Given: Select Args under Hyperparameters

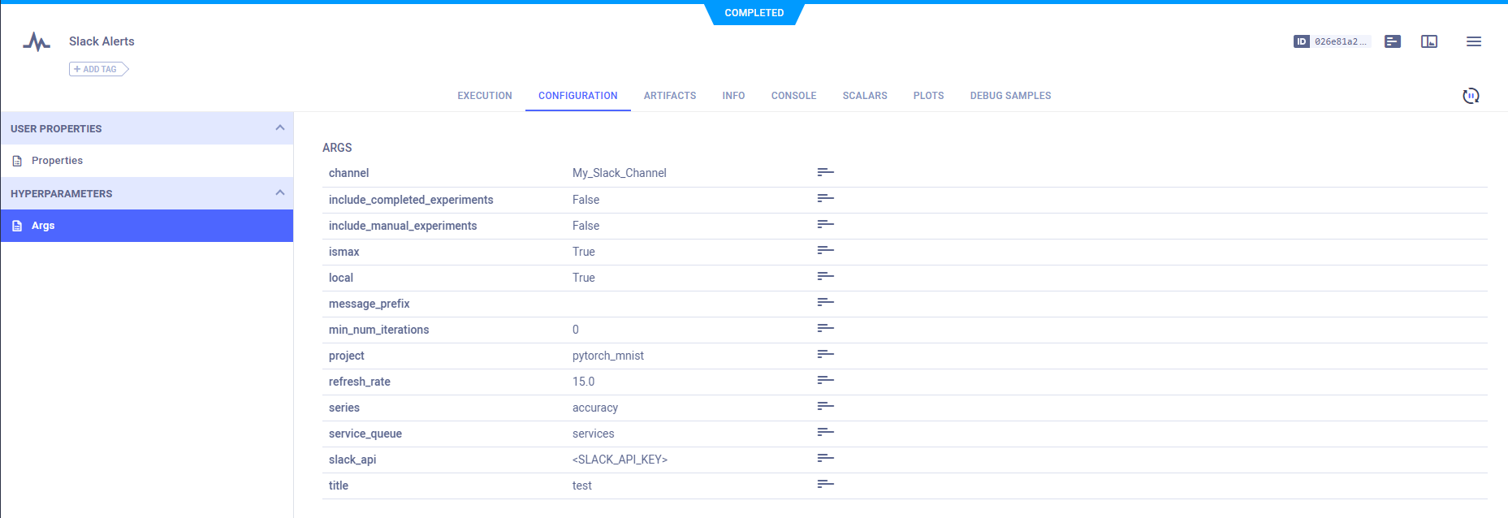Looking at the screenshot, I should [x=43, y=226].
